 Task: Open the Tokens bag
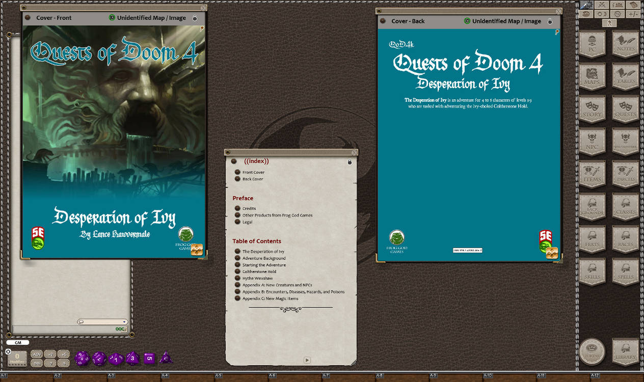[593, 351]
